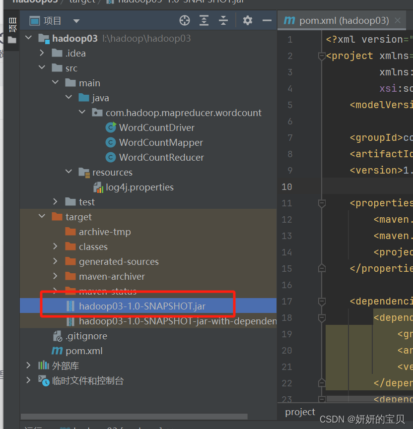This screenshot has width=413, height=429.
Task: Toggle fold marker at project tag line 2
Action: pos(322,56)
